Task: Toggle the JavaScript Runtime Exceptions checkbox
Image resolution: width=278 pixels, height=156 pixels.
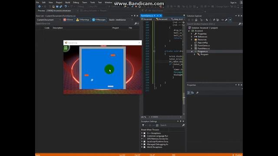Action: click(145, 142)
